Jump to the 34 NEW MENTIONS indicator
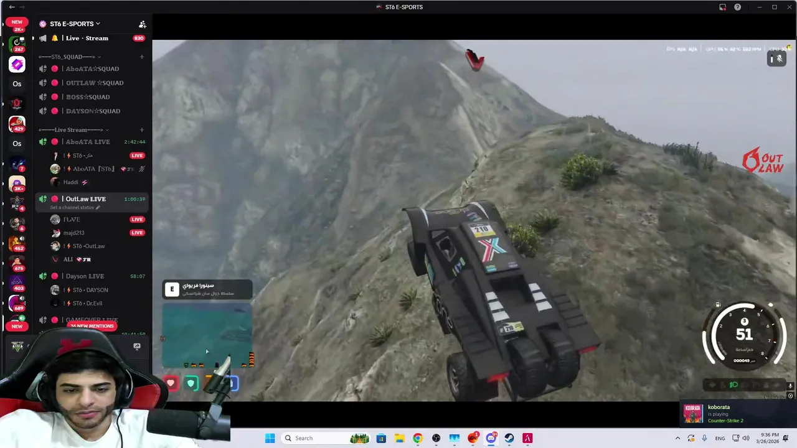The image size is (797, 448). pos(92,326)
